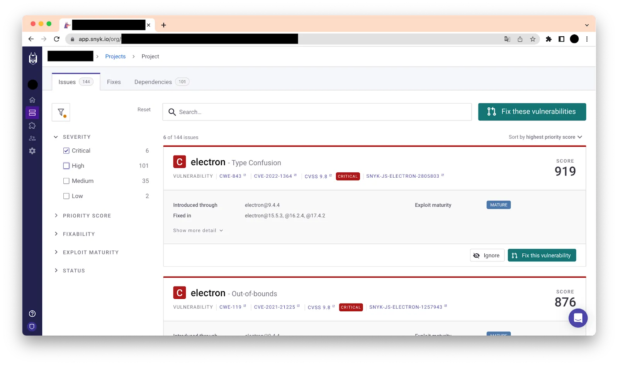
Task: Open the CWE-119 link
Action: 233,307
